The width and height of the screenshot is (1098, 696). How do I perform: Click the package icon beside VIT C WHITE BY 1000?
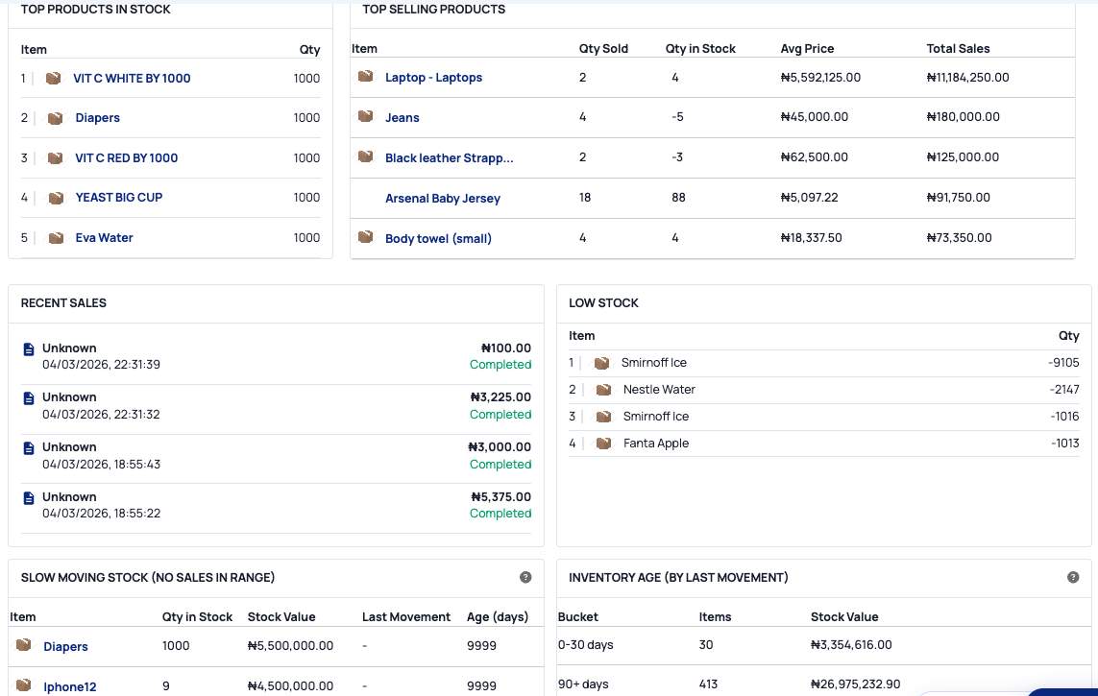point(54,78)
